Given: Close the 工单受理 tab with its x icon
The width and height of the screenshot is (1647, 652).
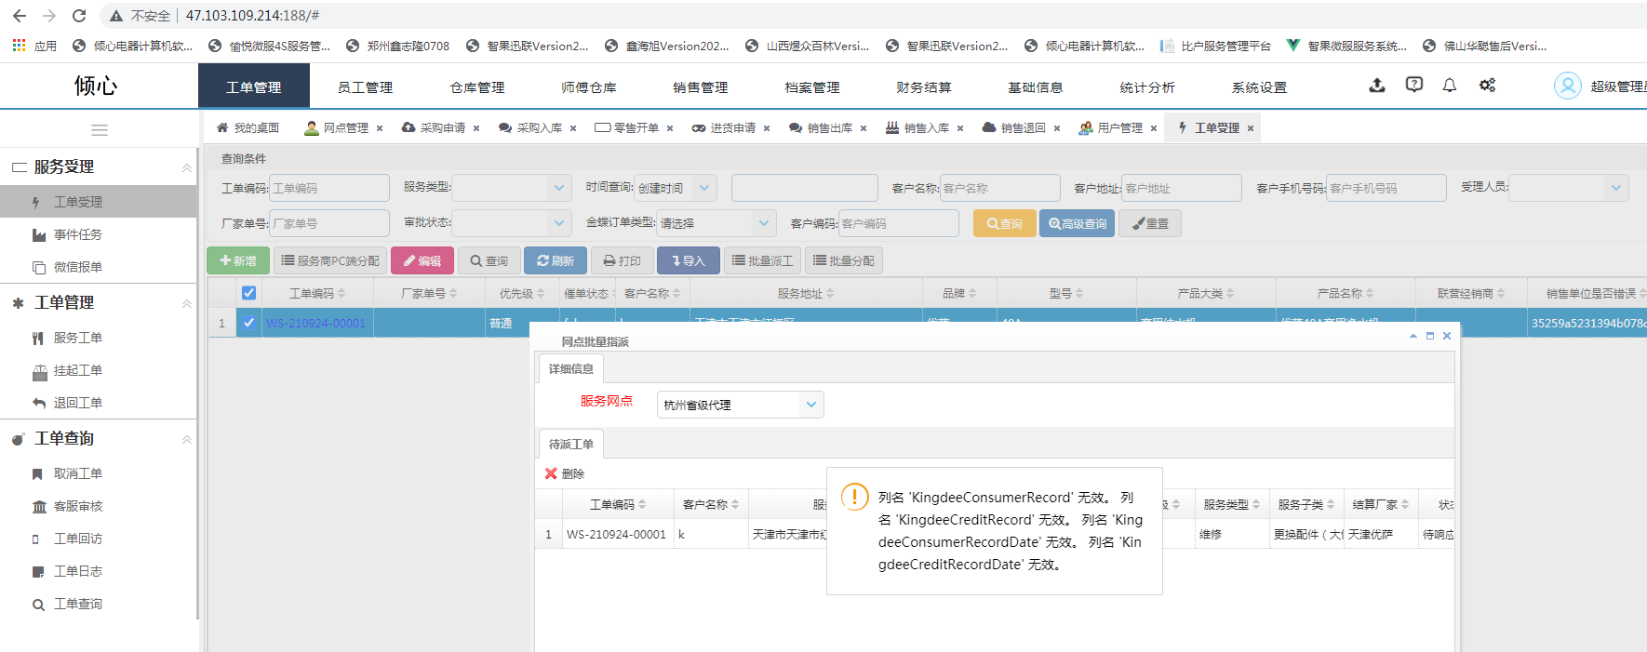Looking at the screenshot, I should click(1251, 128).
